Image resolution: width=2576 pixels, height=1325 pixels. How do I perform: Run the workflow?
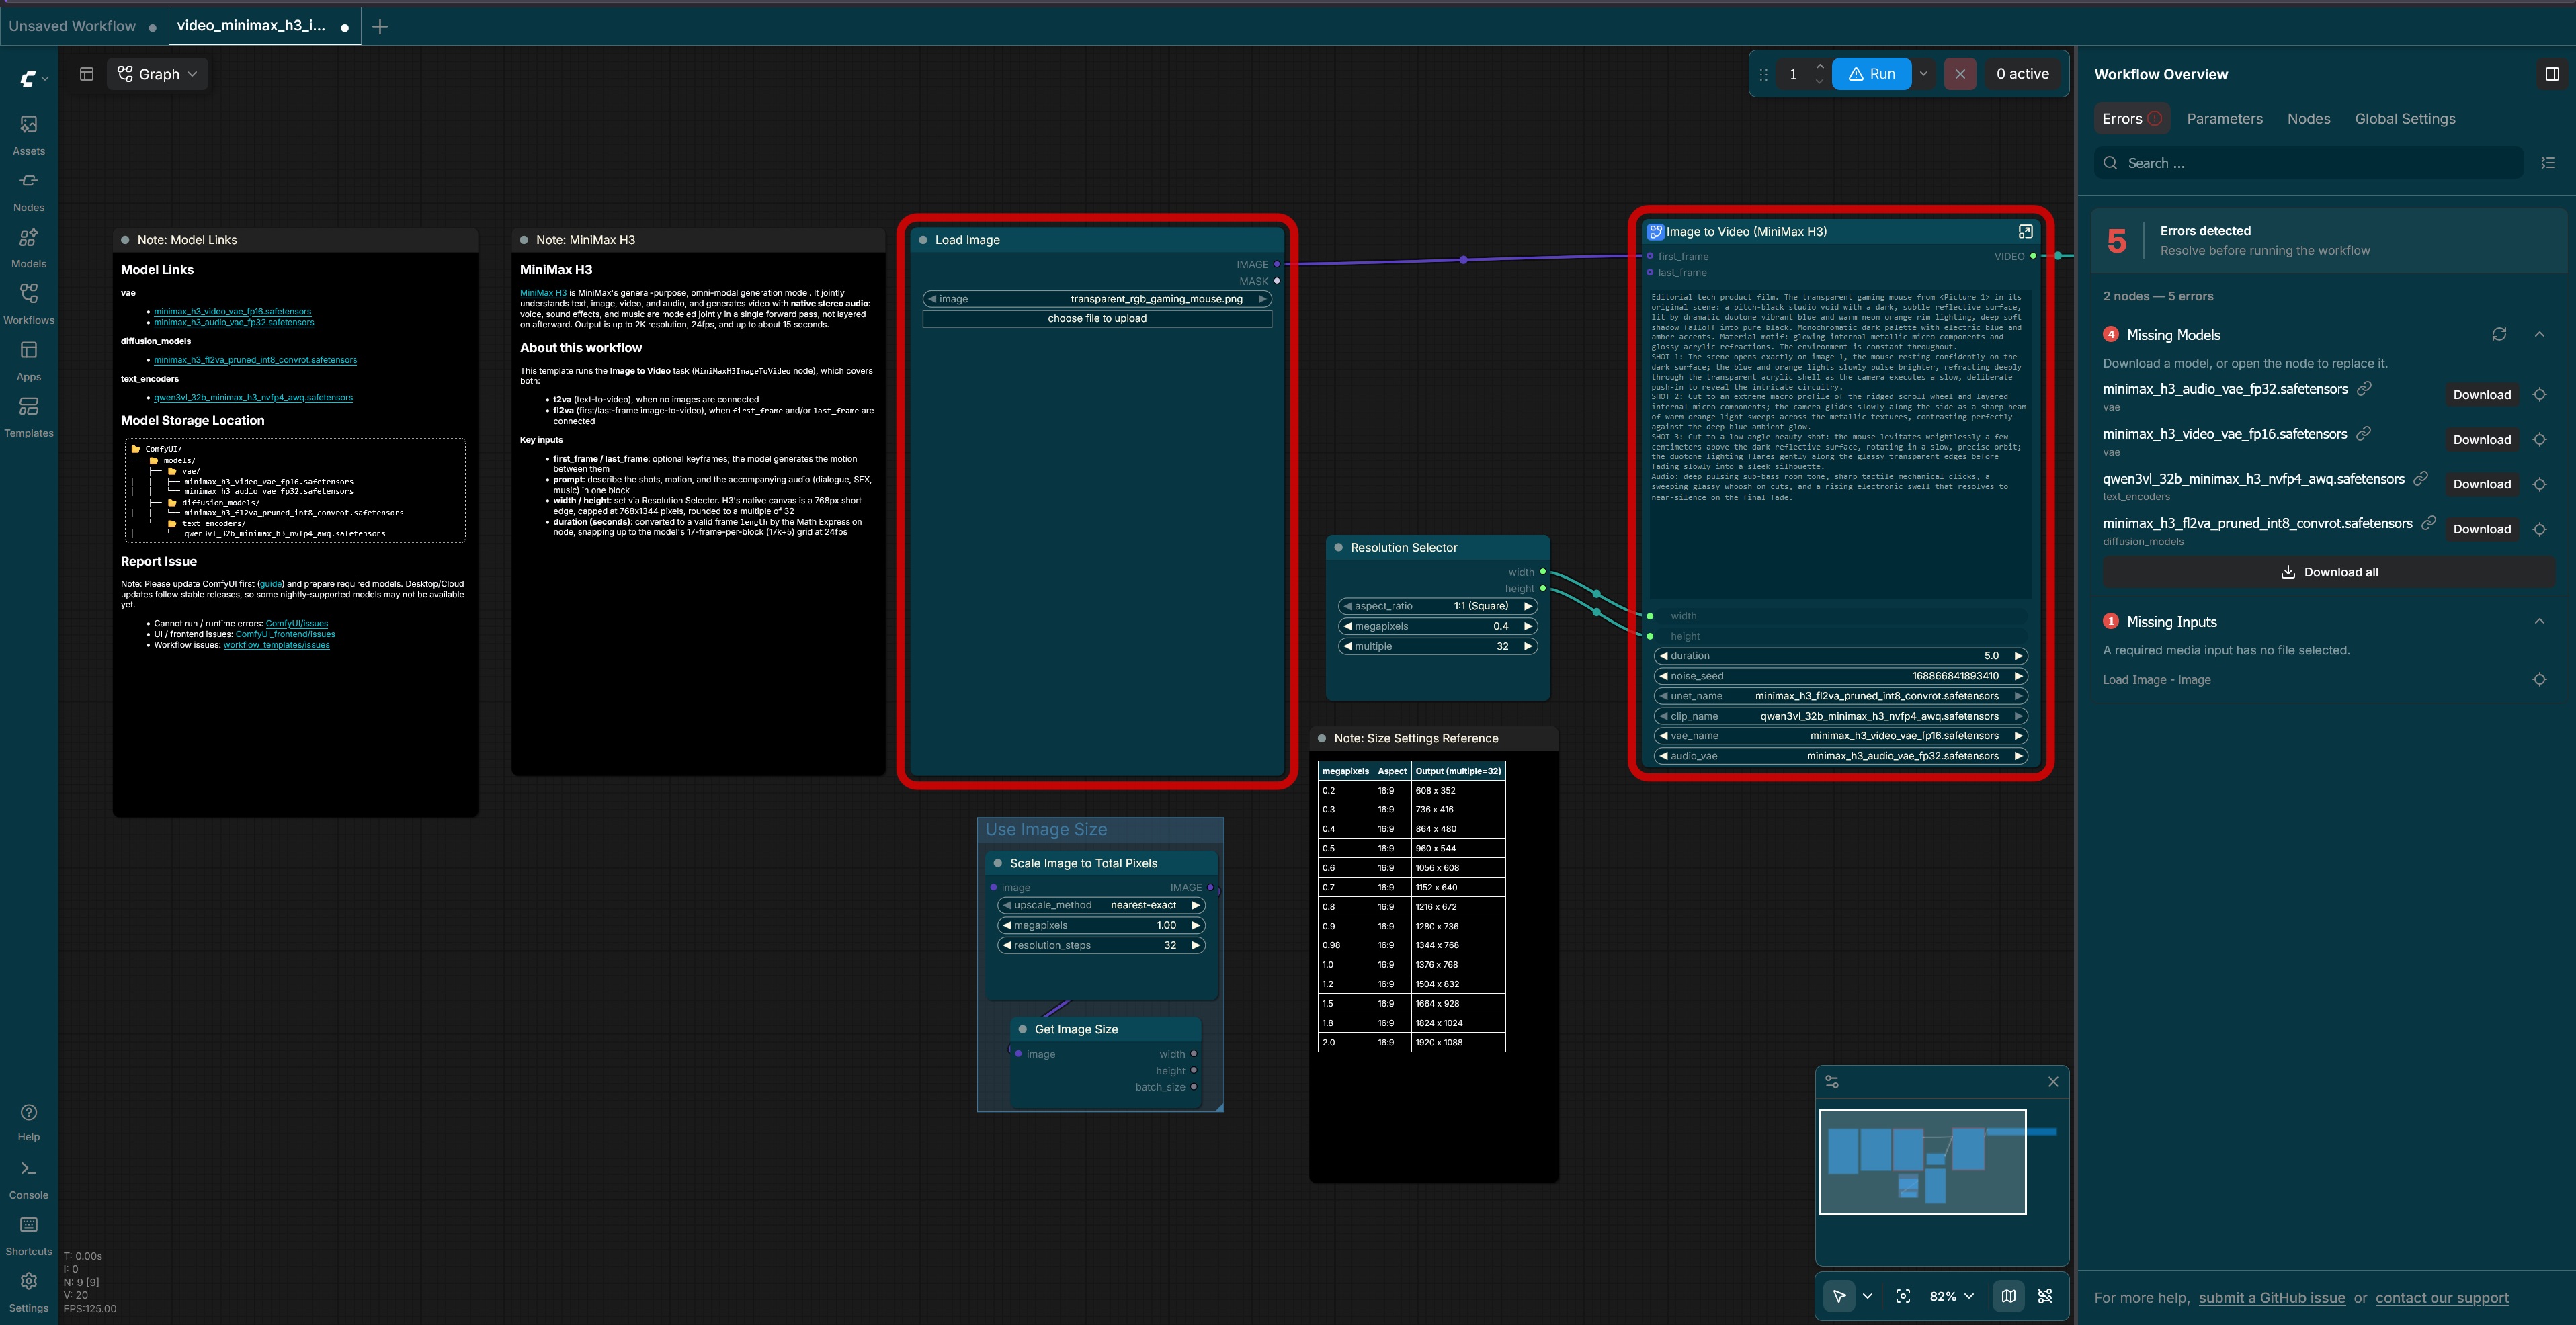pos(1871,74)
